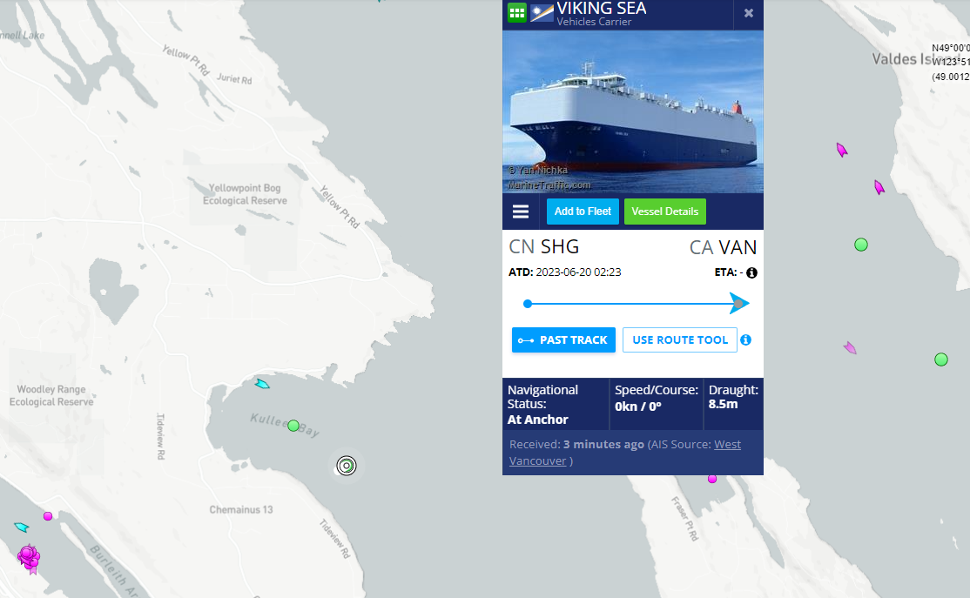970x598 pixels.
Task: Close the VIKING SEA vessel popup
Action: [x=749, y=13]
